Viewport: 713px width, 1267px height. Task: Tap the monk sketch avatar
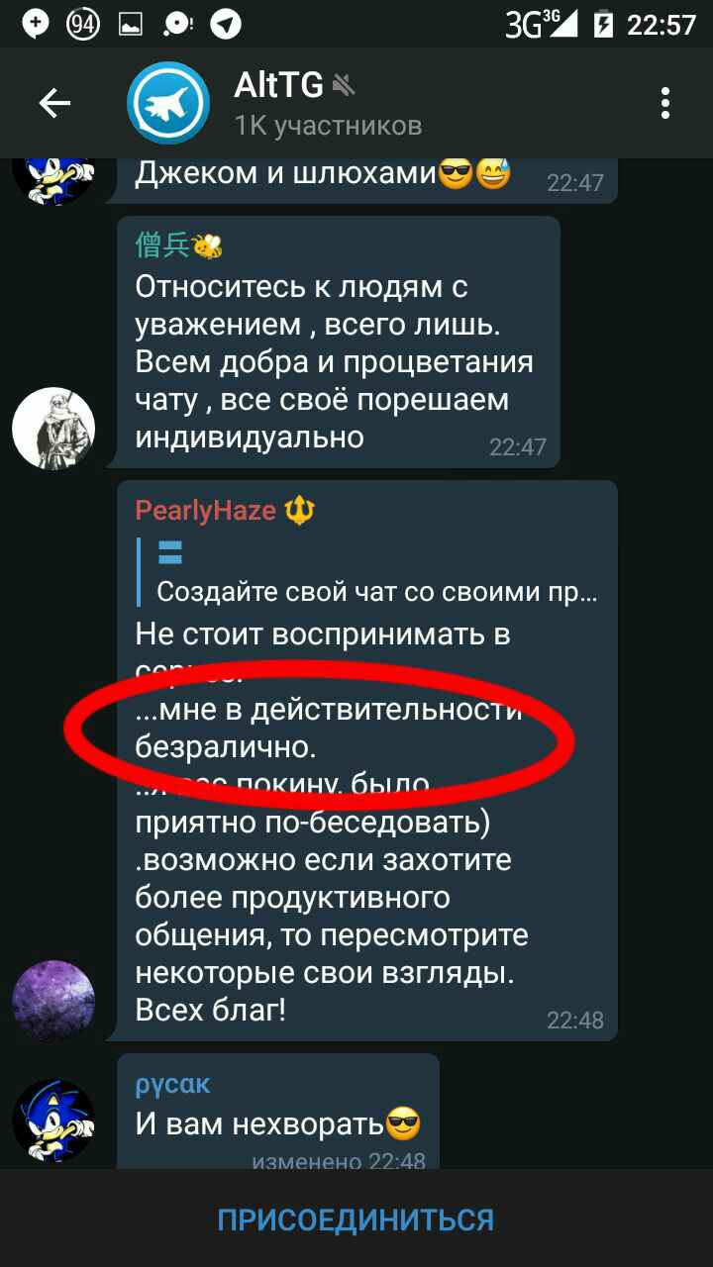[x=53, y=429]
